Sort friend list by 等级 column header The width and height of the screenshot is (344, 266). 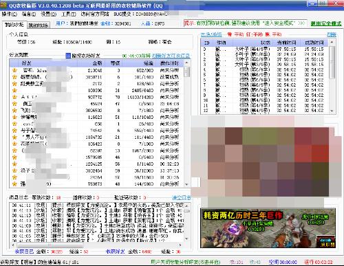tap(115, 63)
